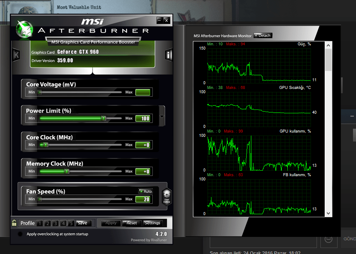Click the driver version 359.00 text
Screen dimensions: 356x254
point(65,60)
